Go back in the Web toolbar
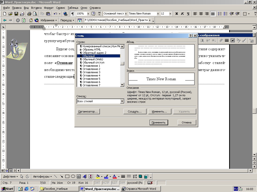This screenshot has height=192, width=257. coord(5,20)
